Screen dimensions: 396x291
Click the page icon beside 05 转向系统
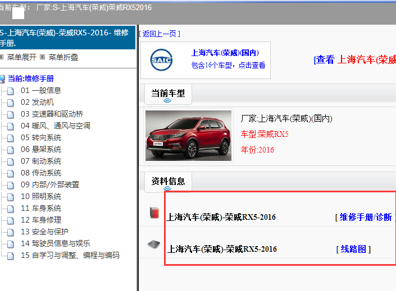[11, 138]
